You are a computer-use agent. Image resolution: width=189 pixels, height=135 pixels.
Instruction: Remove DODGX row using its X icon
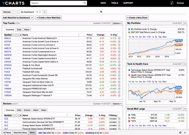click(119, 65)
